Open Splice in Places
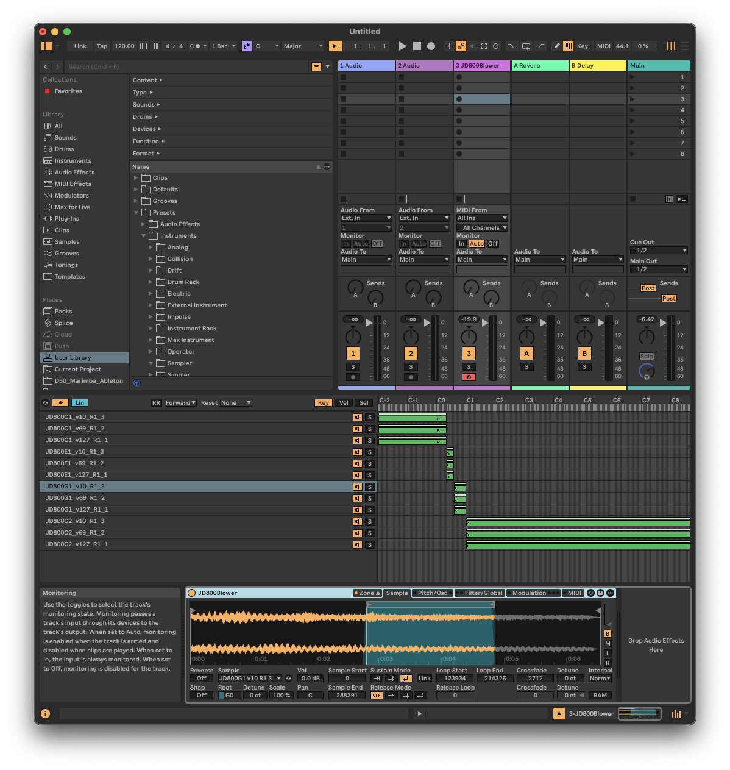 63,323
